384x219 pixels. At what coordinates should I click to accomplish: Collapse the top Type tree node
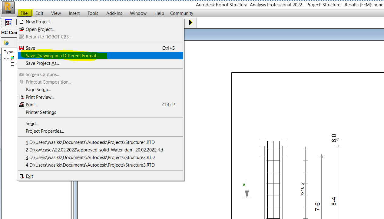click(x=5, y=58)
